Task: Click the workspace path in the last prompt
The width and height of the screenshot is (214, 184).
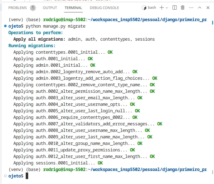Action: tap(147, 169)
